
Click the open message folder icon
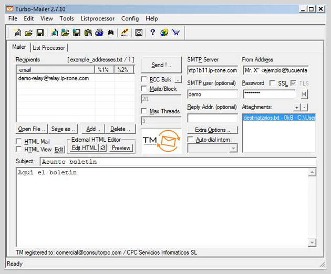tap(28, 33)
